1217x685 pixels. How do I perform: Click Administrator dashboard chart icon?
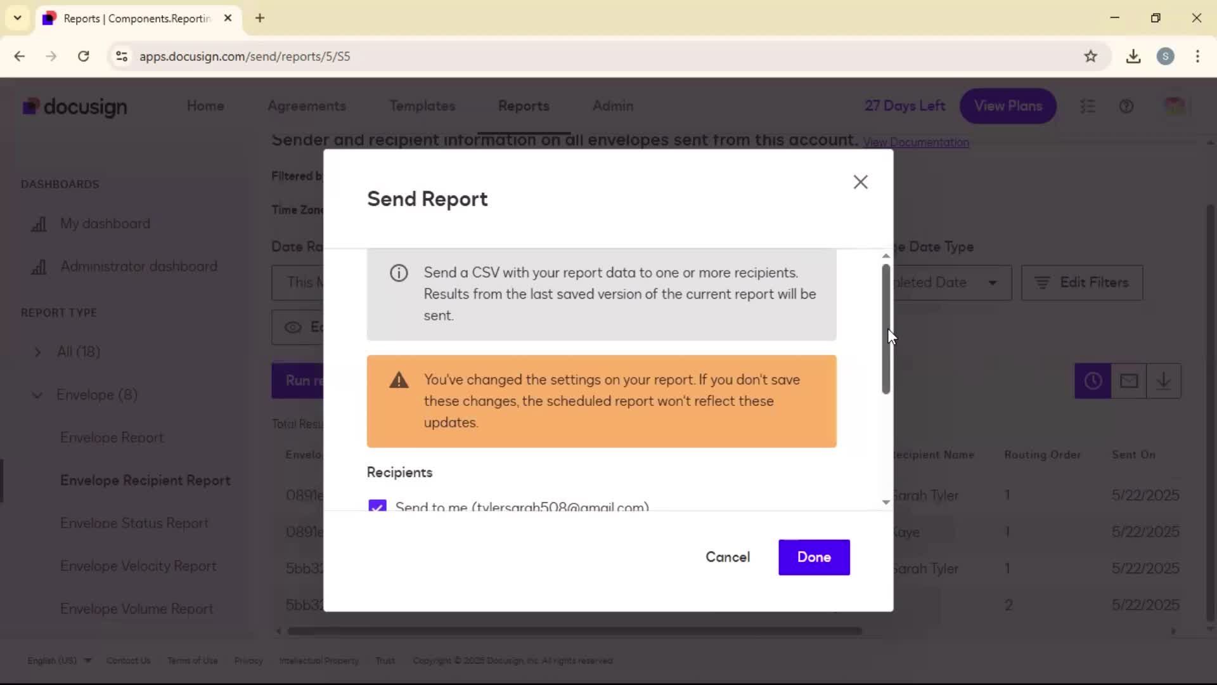coord(39,267)
